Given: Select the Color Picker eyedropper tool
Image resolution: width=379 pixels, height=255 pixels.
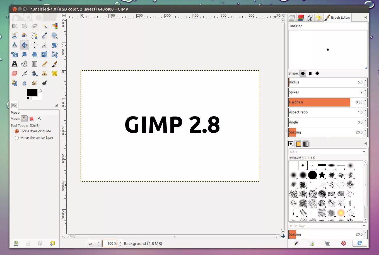Looking at the screenshot, I should [x=45, y=36].
